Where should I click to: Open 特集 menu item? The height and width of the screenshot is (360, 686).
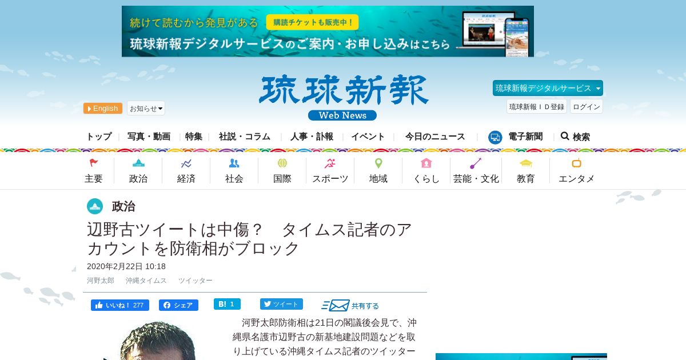pos(194,137)
